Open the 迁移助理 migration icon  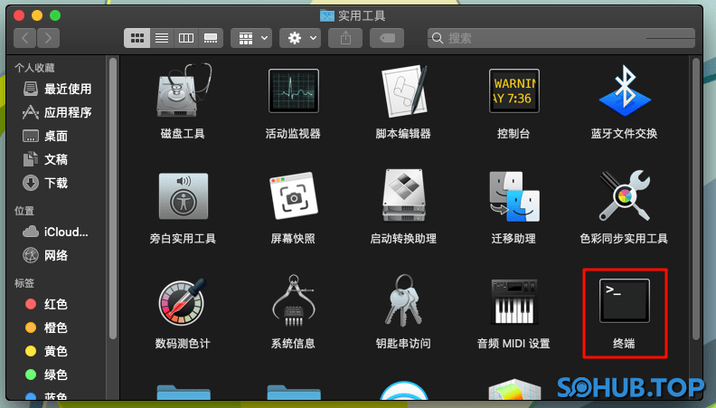pyautogui.click(x=513, y=196)
